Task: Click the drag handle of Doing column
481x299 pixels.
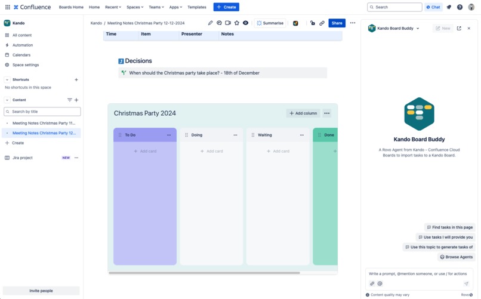Action: coord(186,135)
